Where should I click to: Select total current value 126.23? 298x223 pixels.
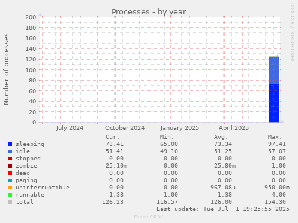click(113, 202)
